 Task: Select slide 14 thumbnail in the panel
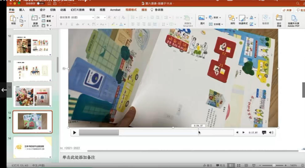tap(32, 147)
